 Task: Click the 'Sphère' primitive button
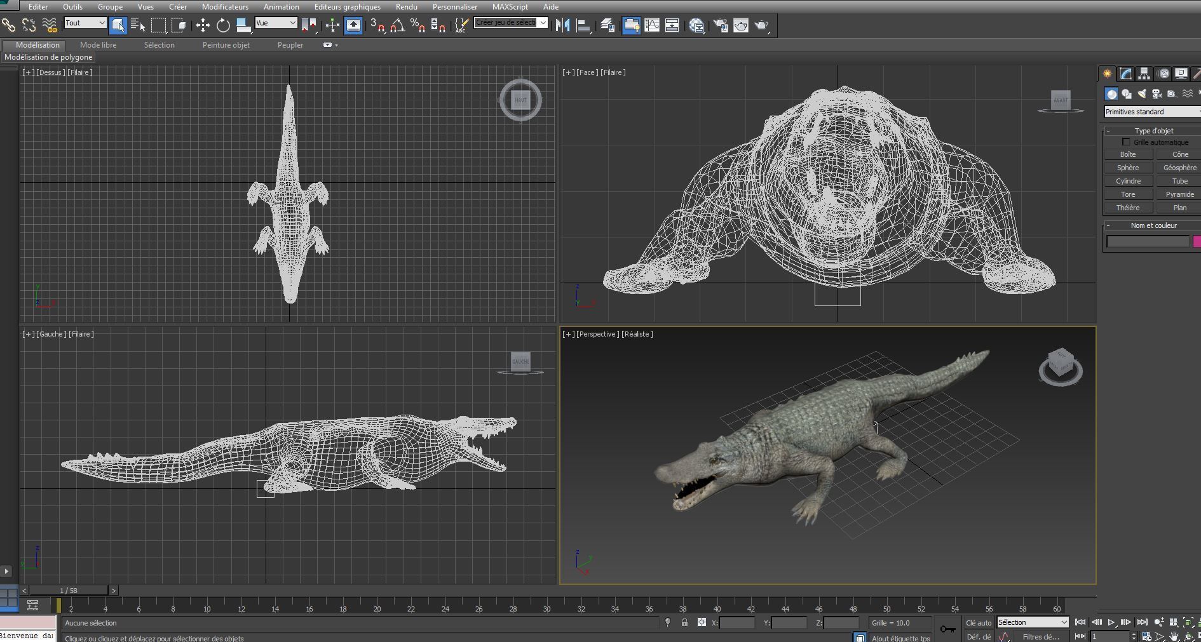1128,168
